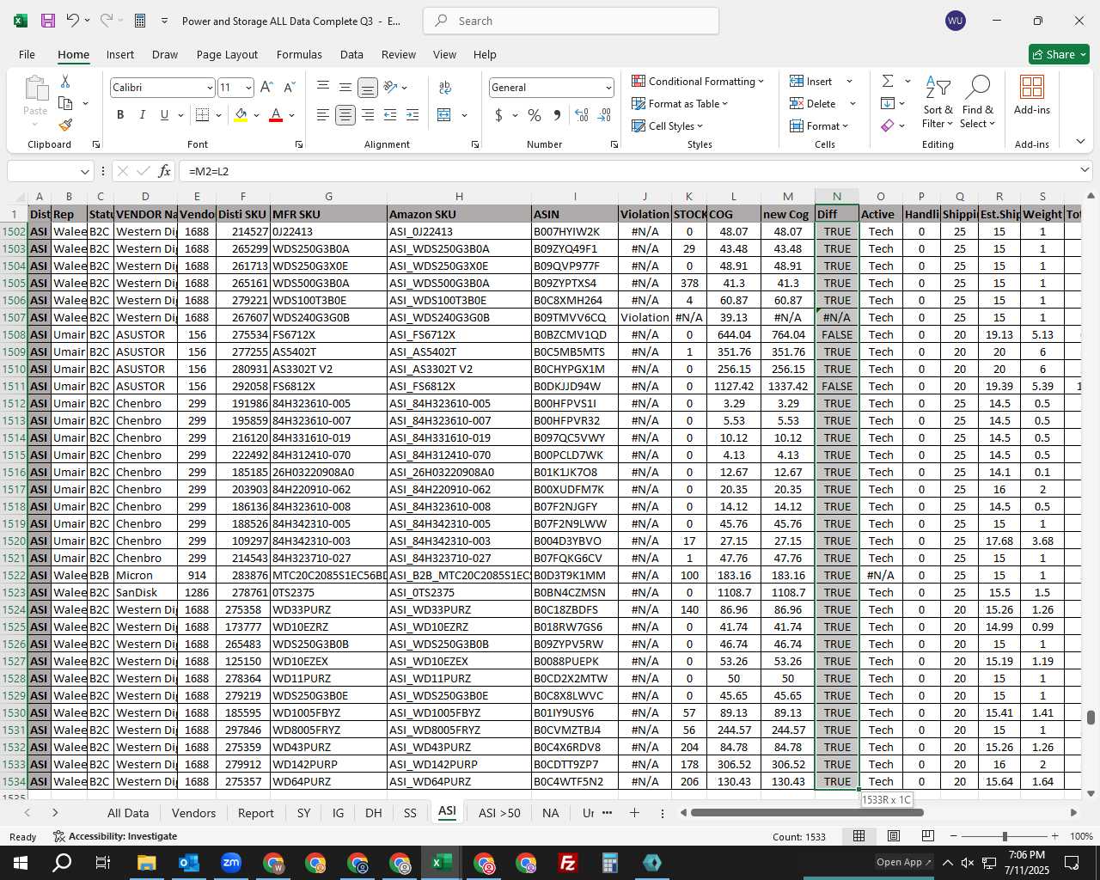
Task: Toggle Middle Align vertical alignment
Action: pos(345,88)
